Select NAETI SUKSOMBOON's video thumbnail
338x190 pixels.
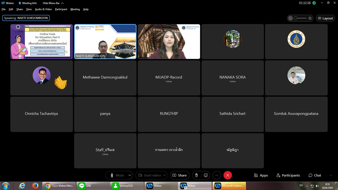click(x=105, y=42)
